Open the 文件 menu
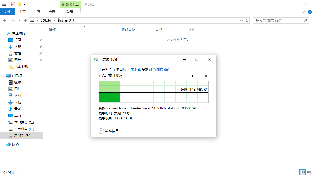The image size is (312, 175). 8,12
